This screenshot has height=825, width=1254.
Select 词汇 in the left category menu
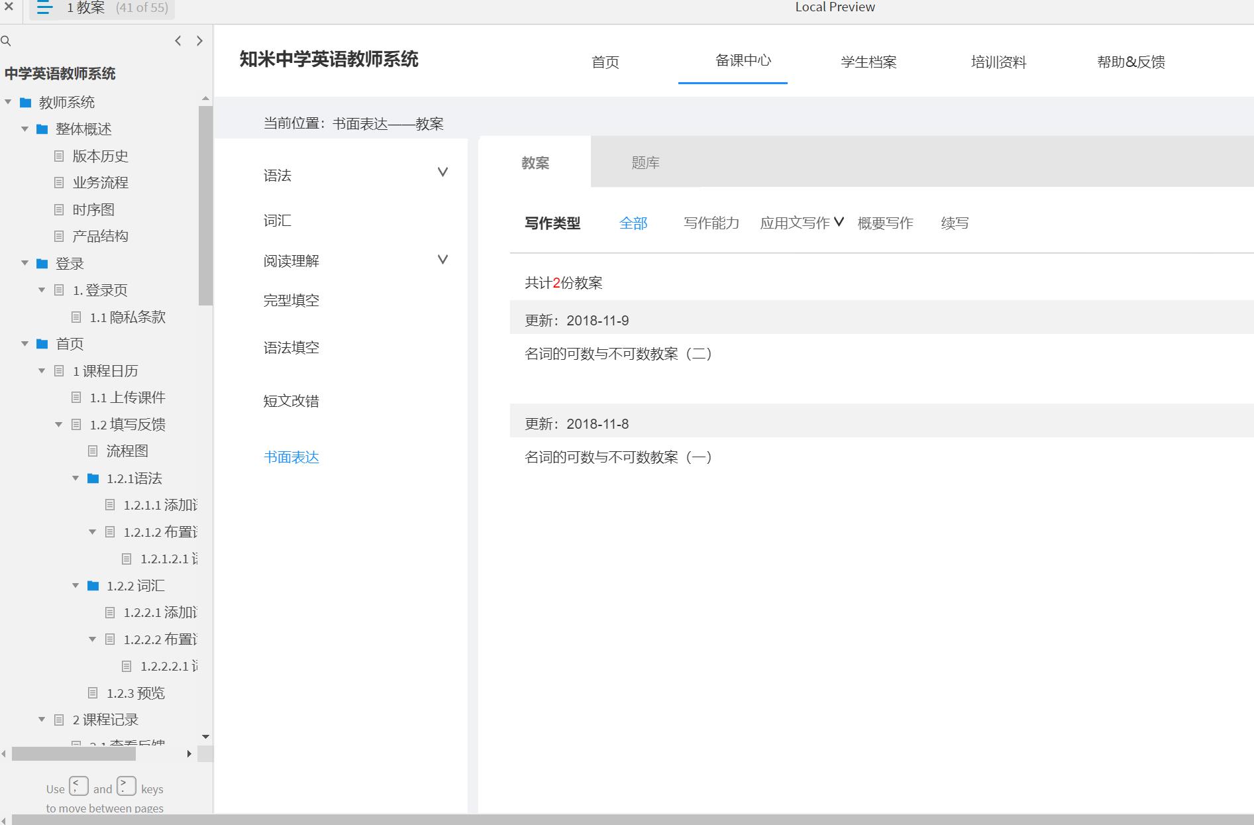click(x=278, y=221)
